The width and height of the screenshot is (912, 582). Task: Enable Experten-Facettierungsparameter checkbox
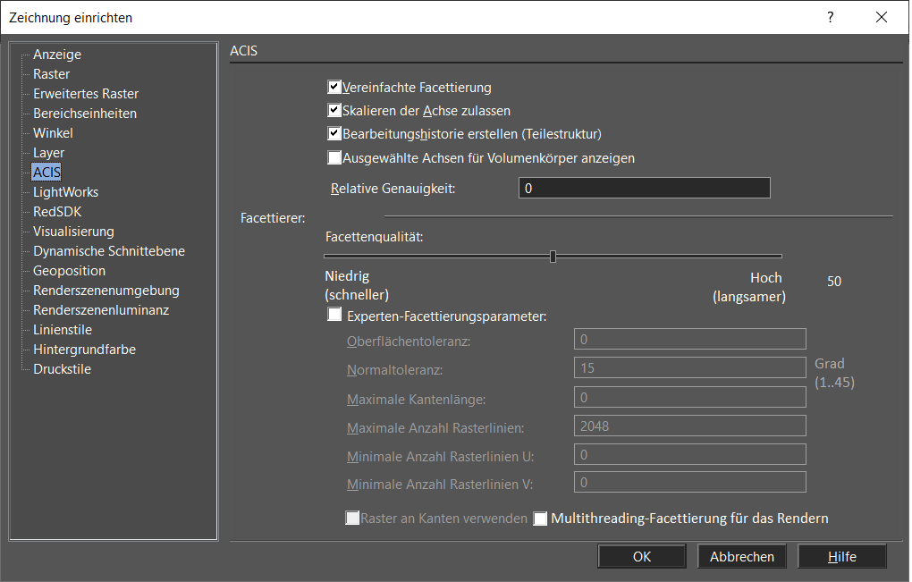[x=334, y=315]
